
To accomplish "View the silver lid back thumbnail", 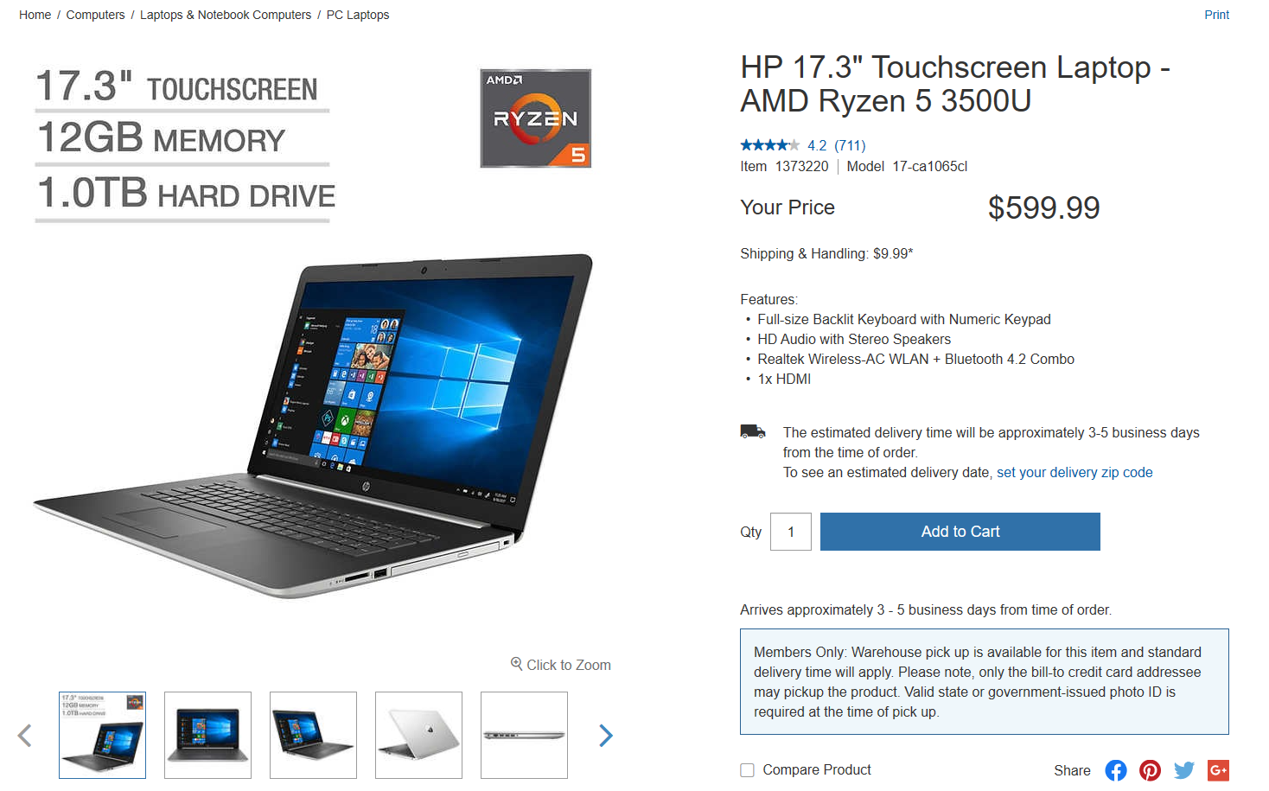I will pos(418,736).
